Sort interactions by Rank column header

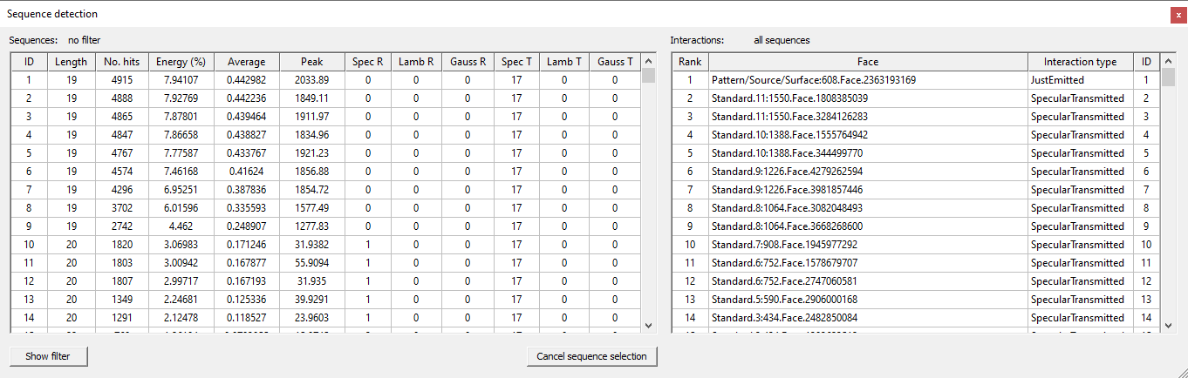(690, 62)
